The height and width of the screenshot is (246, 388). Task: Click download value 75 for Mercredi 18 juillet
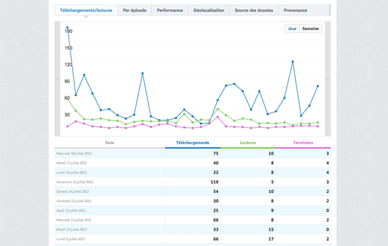[x=216, y=153]
